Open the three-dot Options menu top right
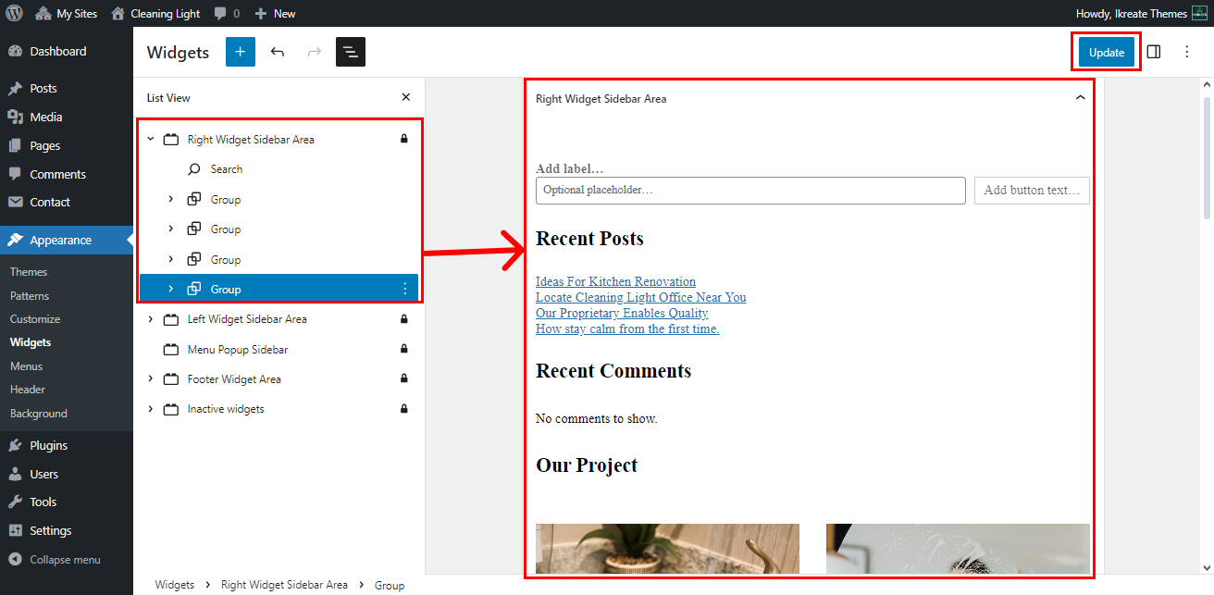Image resolution: width=1214 pixels, height=595 pixels. point(1187,52)
